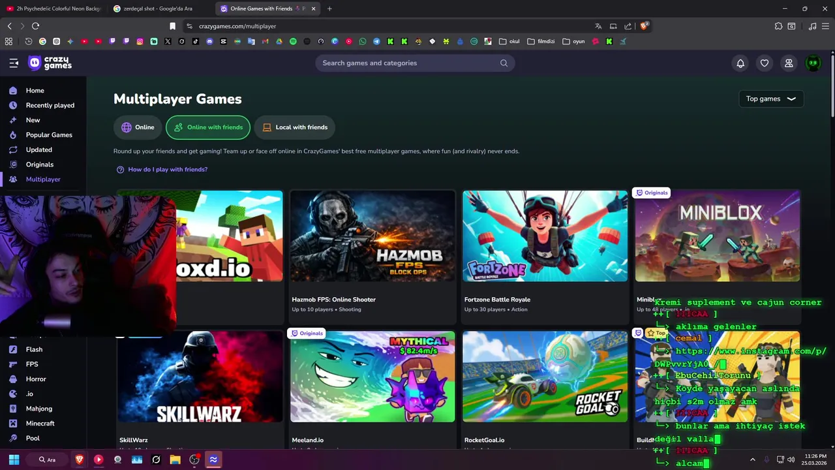Open notifications bell icon
Screen dimensions: 835x470
click(x=740, y=63)
